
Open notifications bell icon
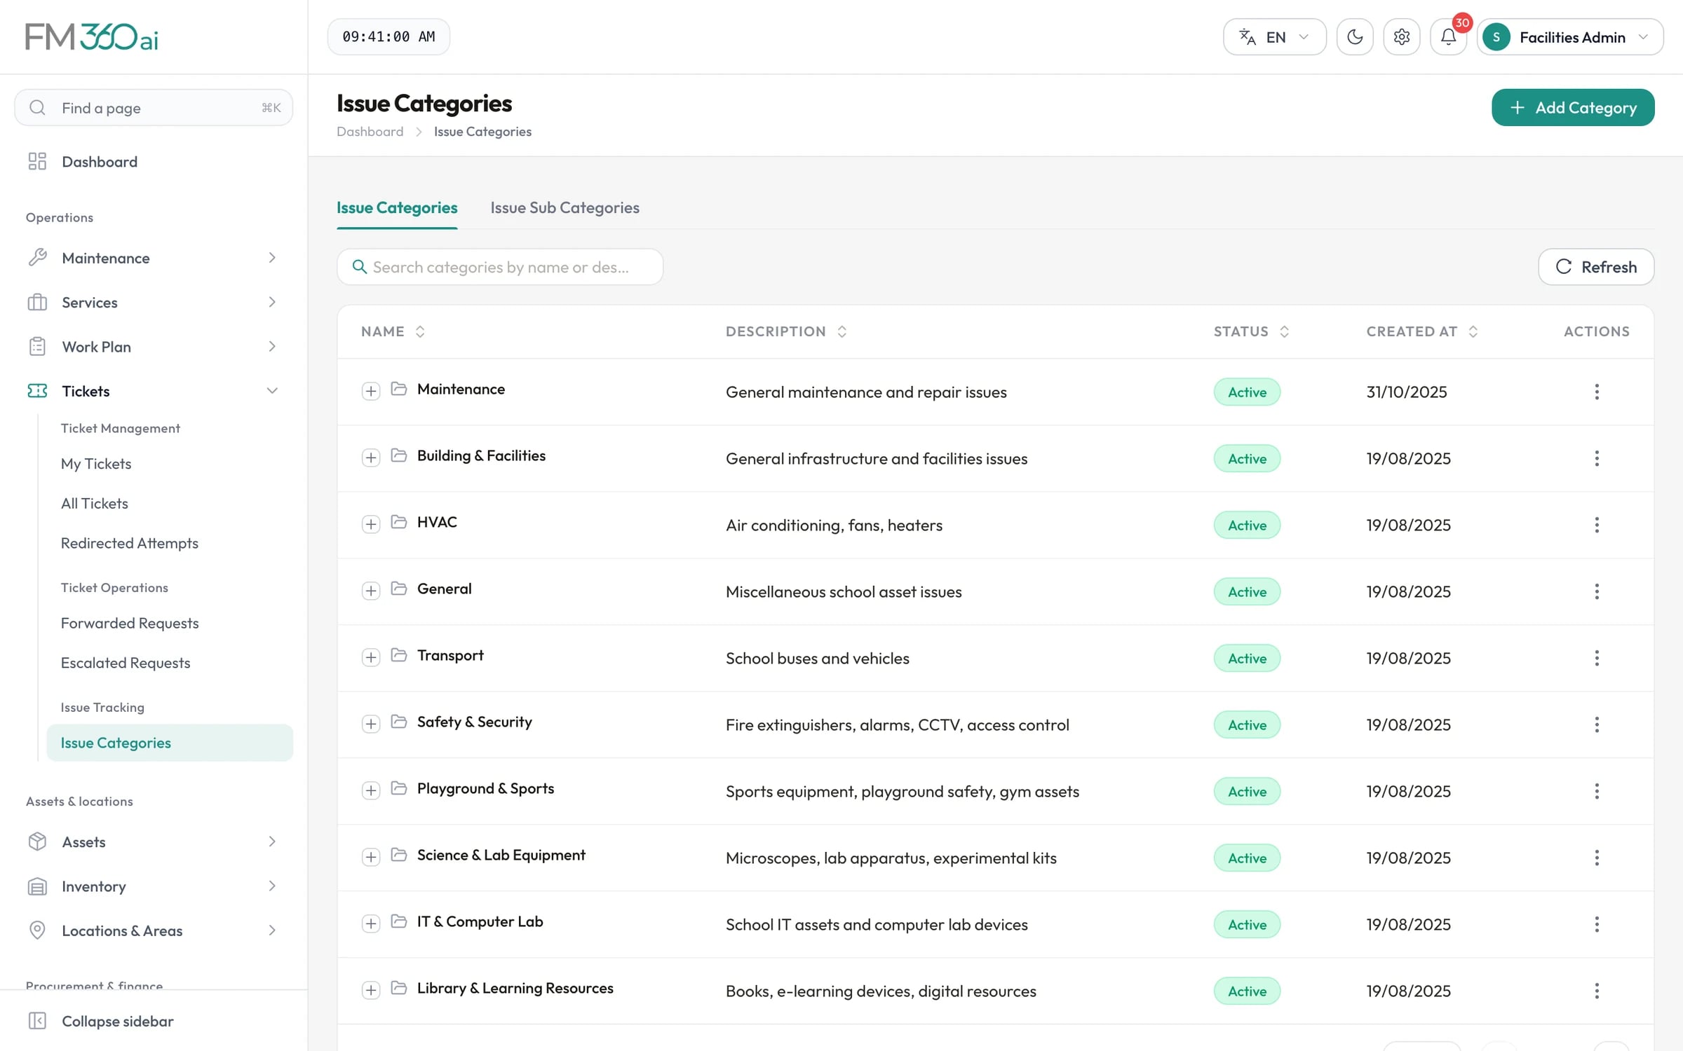pos(1448,37)
